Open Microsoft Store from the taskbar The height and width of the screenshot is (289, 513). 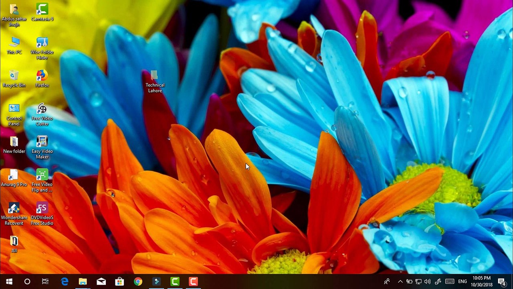[x=119, y=281]
